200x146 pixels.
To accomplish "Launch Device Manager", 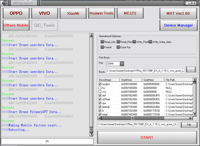I will pyautogui.click(x=178, y=25).
